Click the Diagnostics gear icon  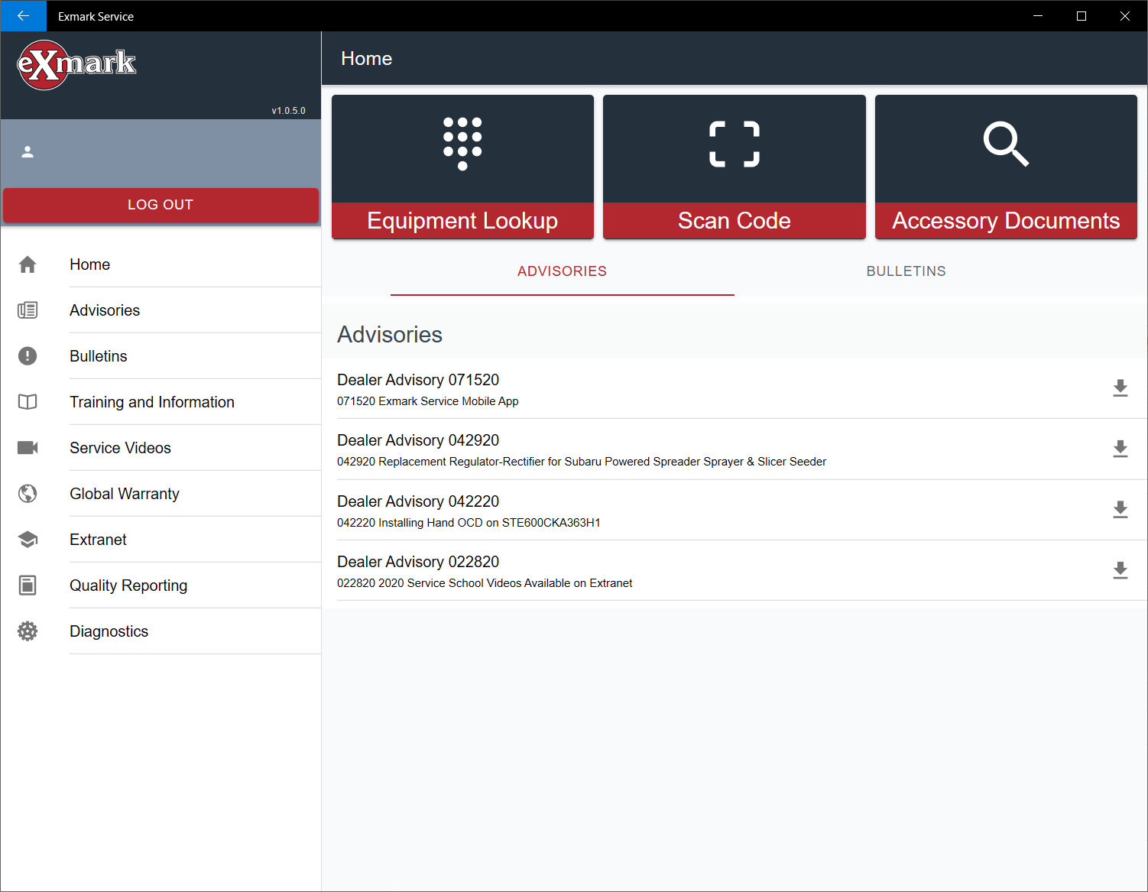click(x=28, y=631)
